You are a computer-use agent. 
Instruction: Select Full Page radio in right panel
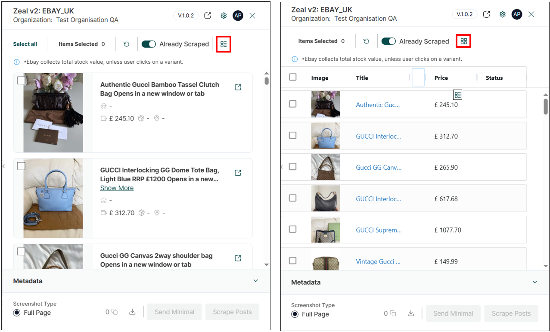coord(295,314)
